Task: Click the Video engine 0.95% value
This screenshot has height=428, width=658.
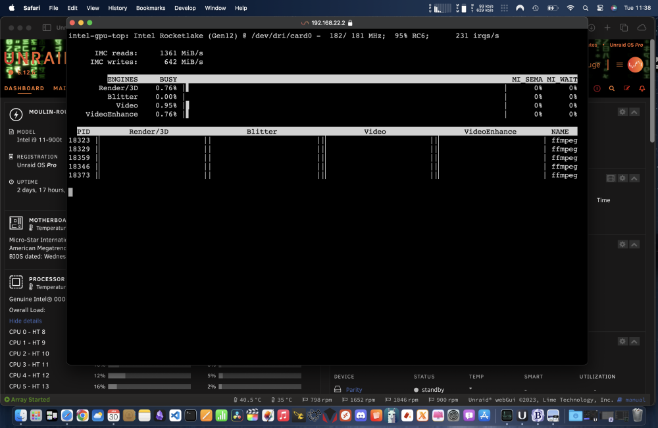Action: point(166,105)
